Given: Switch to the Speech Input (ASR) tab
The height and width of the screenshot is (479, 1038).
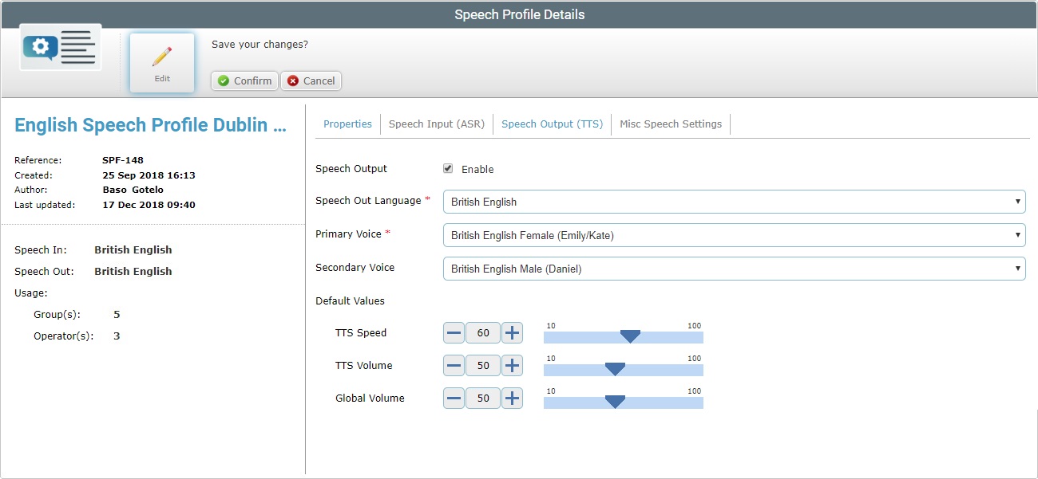Looking at the screenshot, I should pyautogui.click(x=436, y=124).
